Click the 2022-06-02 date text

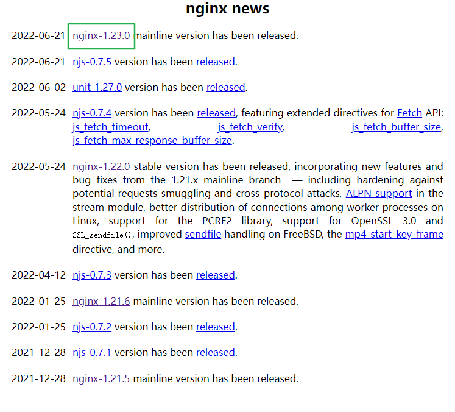coord(38,87)
